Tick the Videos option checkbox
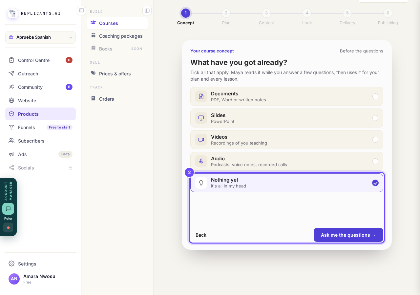 click(x=375, y=140)
